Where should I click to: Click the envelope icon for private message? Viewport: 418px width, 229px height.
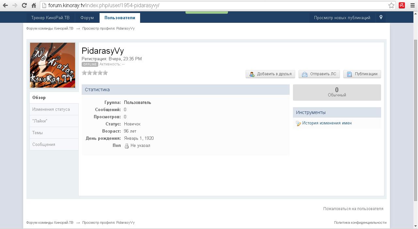click(x=305, y=74)
